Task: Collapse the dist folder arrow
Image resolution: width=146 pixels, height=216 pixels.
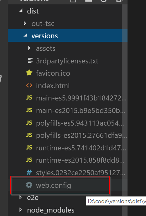Action: coord(21,11)
